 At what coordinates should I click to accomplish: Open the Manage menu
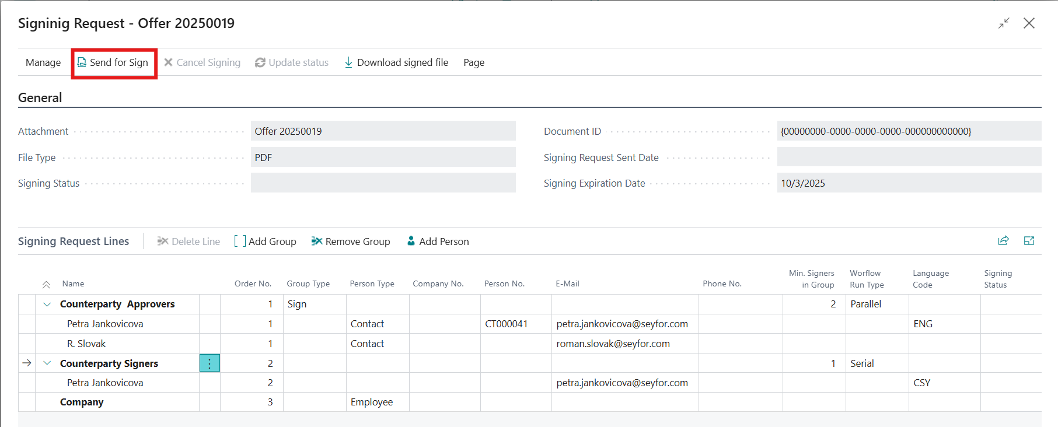(x=43, y=62)
